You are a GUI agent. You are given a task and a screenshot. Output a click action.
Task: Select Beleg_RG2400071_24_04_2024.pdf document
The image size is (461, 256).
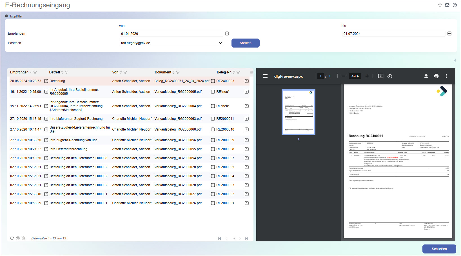point(182,81)
